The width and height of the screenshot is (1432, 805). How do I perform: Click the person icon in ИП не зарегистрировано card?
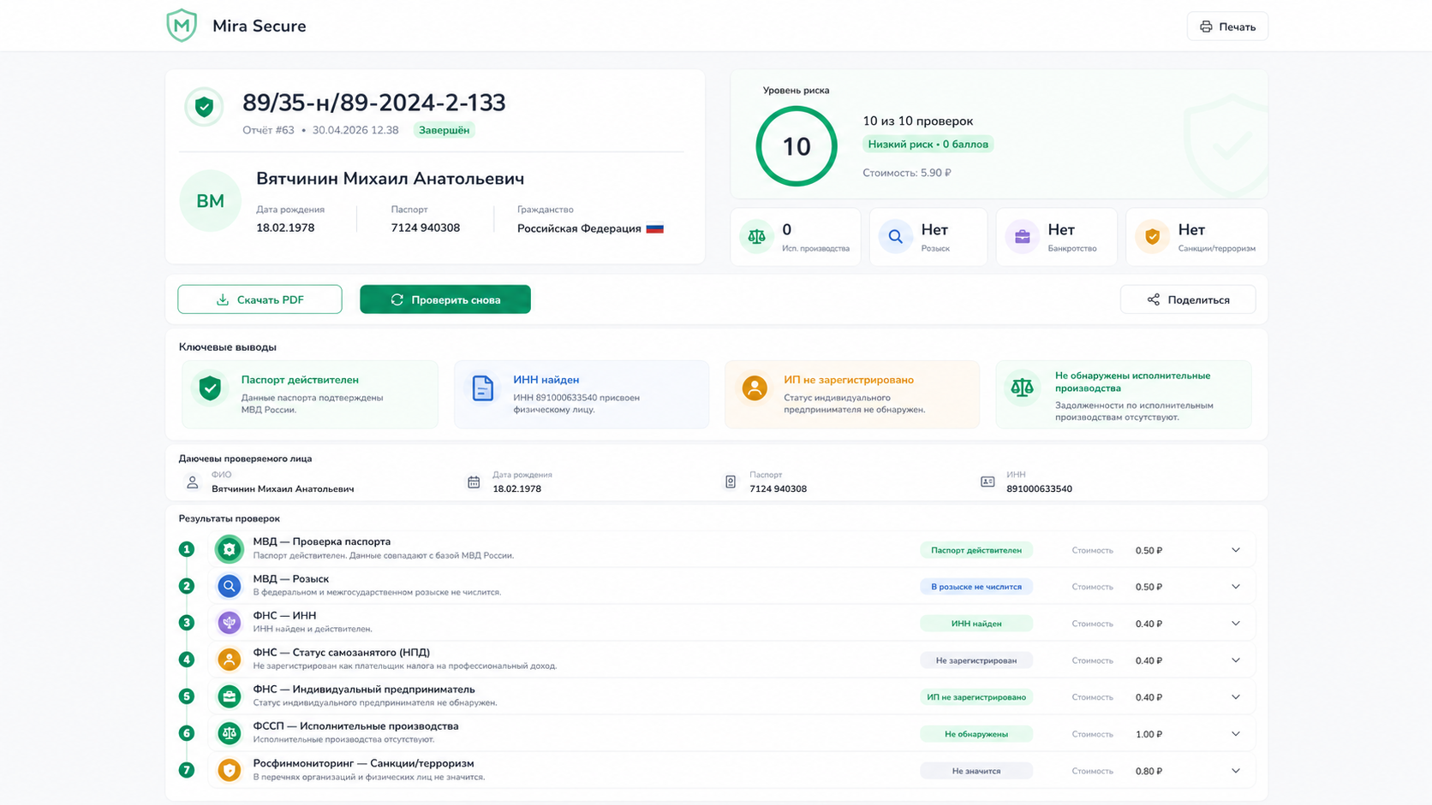point(755,388)
